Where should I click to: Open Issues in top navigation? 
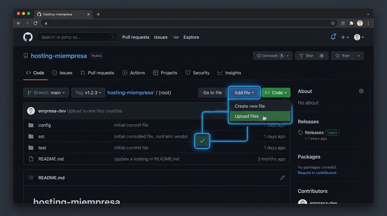coord(161,37)
